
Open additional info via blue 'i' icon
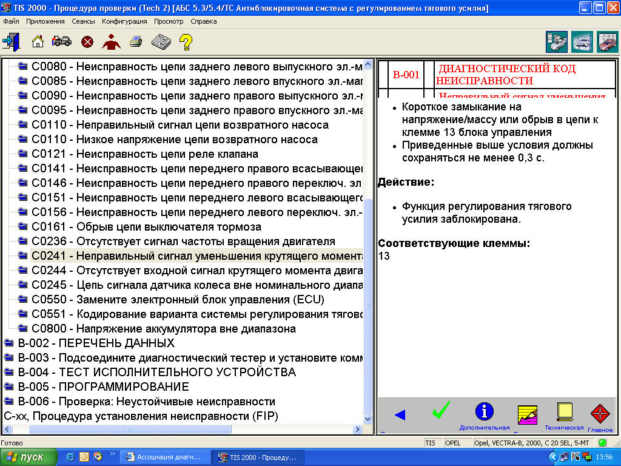(x=484, y=411)
